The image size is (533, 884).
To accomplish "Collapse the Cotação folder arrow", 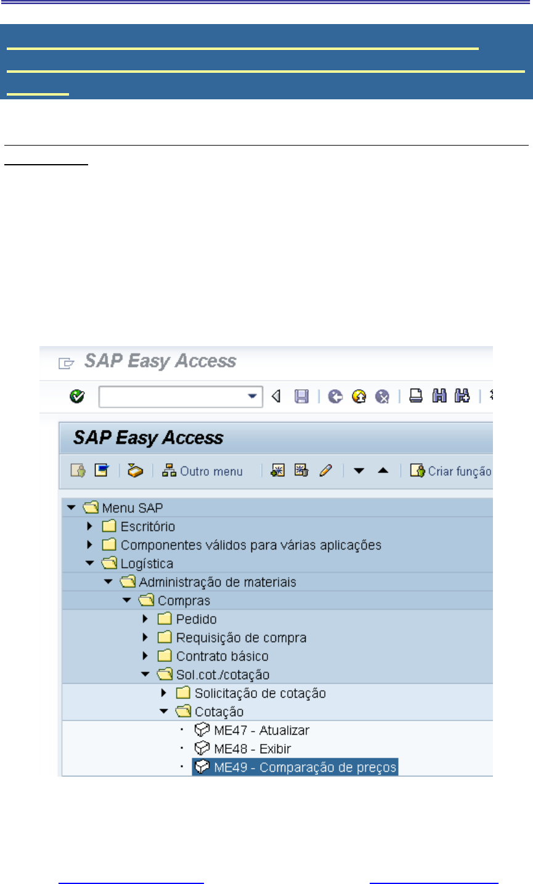I will (x=164, y=712).
